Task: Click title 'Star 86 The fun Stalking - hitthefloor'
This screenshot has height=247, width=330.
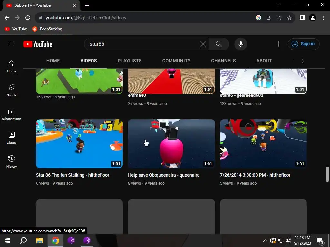Action: tap(73, 175)
